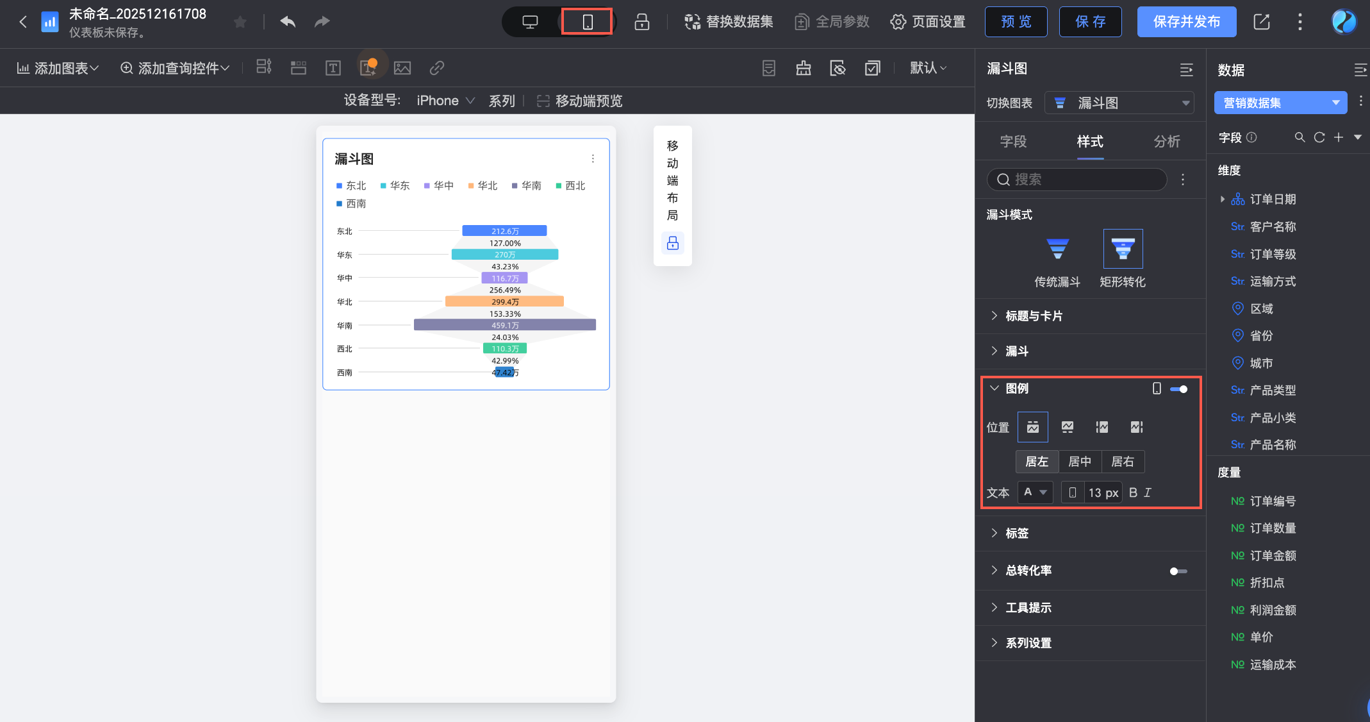Click the undo arrow icon
The image size is (1370, 722).
288,22
